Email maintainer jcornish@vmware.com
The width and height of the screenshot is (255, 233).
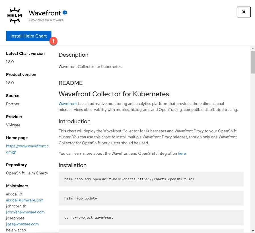pyautogui.click(x=25, y=212)
